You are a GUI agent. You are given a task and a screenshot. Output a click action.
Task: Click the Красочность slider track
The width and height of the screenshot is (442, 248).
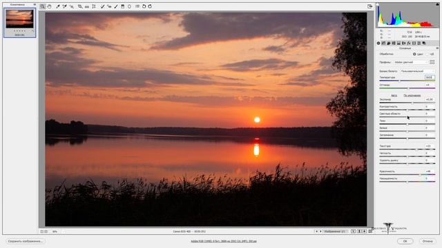click(x=407, y=174)
